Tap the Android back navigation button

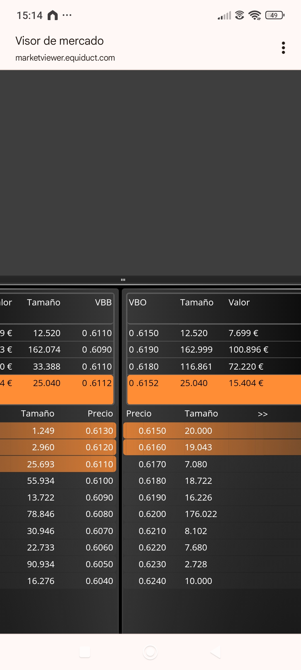215,652
